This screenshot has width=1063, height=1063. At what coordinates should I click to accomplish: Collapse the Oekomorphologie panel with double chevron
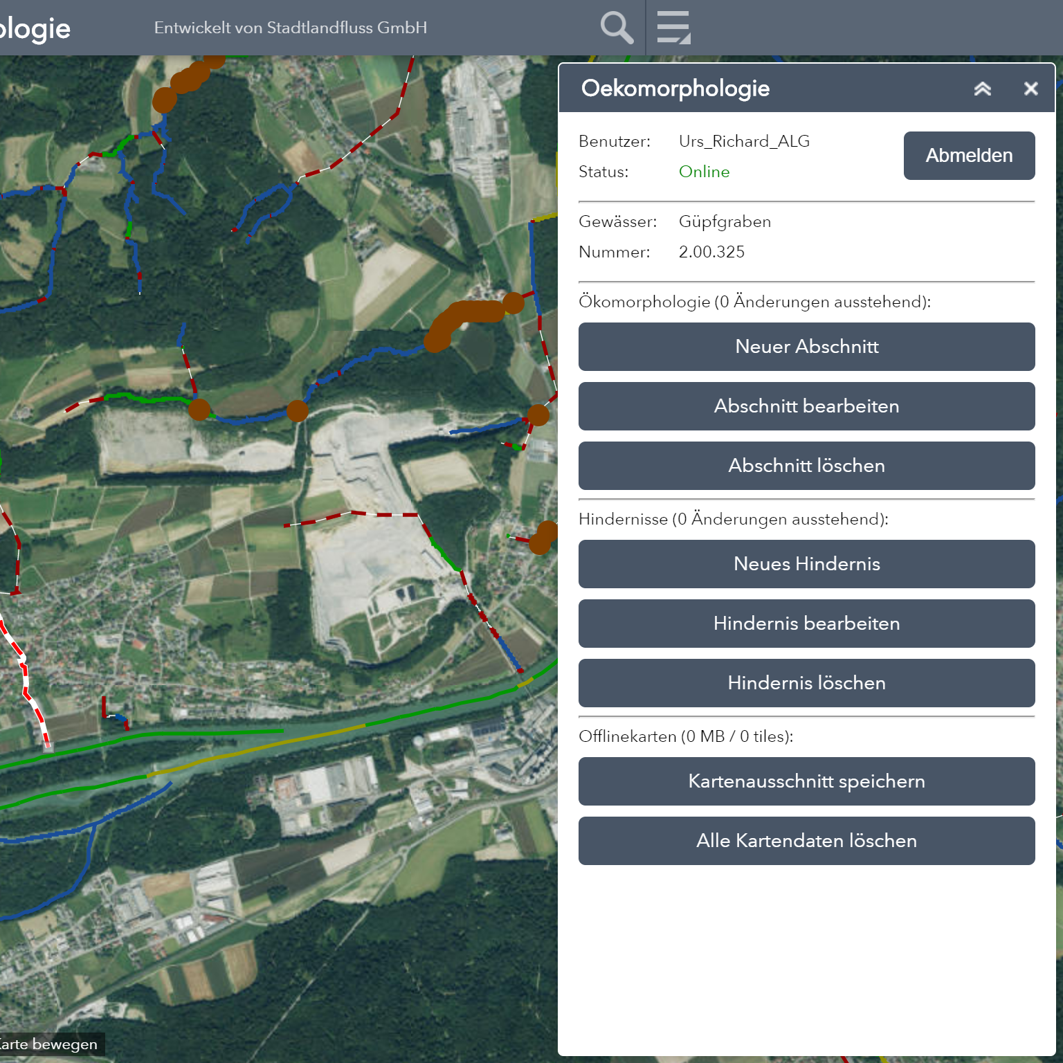pyautogui.click(x=982, y=89)
